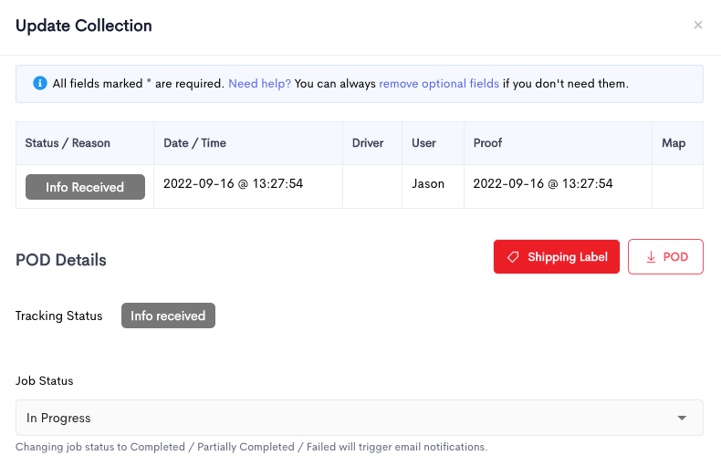Click the tag icon on Shipping Label
721x476 pixels.
pyautogui.click(x=513, y=257)
